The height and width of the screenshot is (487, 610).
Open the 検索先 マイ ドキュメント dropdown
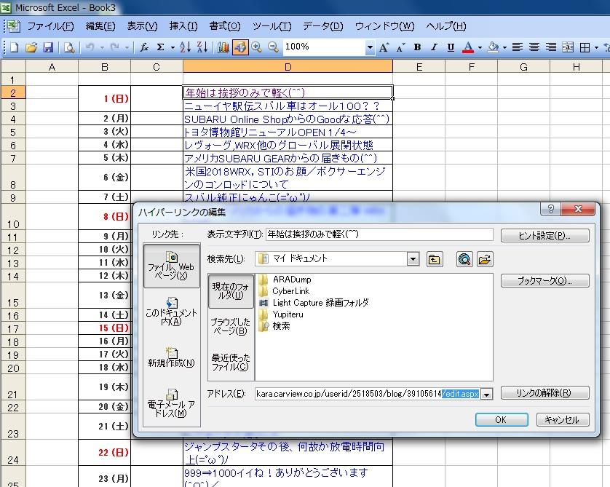[x=413, y=258]
